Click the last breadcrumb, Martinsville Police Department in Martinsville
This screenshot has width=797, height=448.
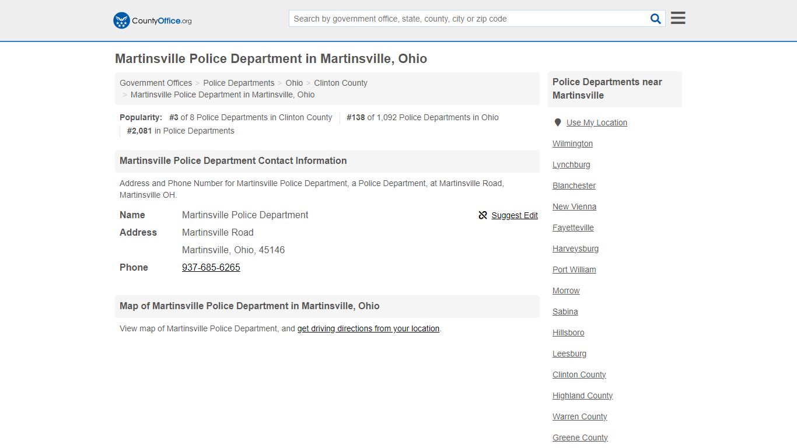coord(222,94)
